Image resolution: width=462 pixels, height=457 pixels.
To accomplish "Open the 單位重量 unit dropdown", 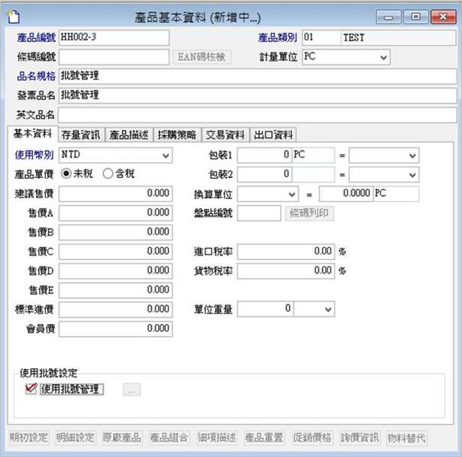I will (x=328, y=309).
